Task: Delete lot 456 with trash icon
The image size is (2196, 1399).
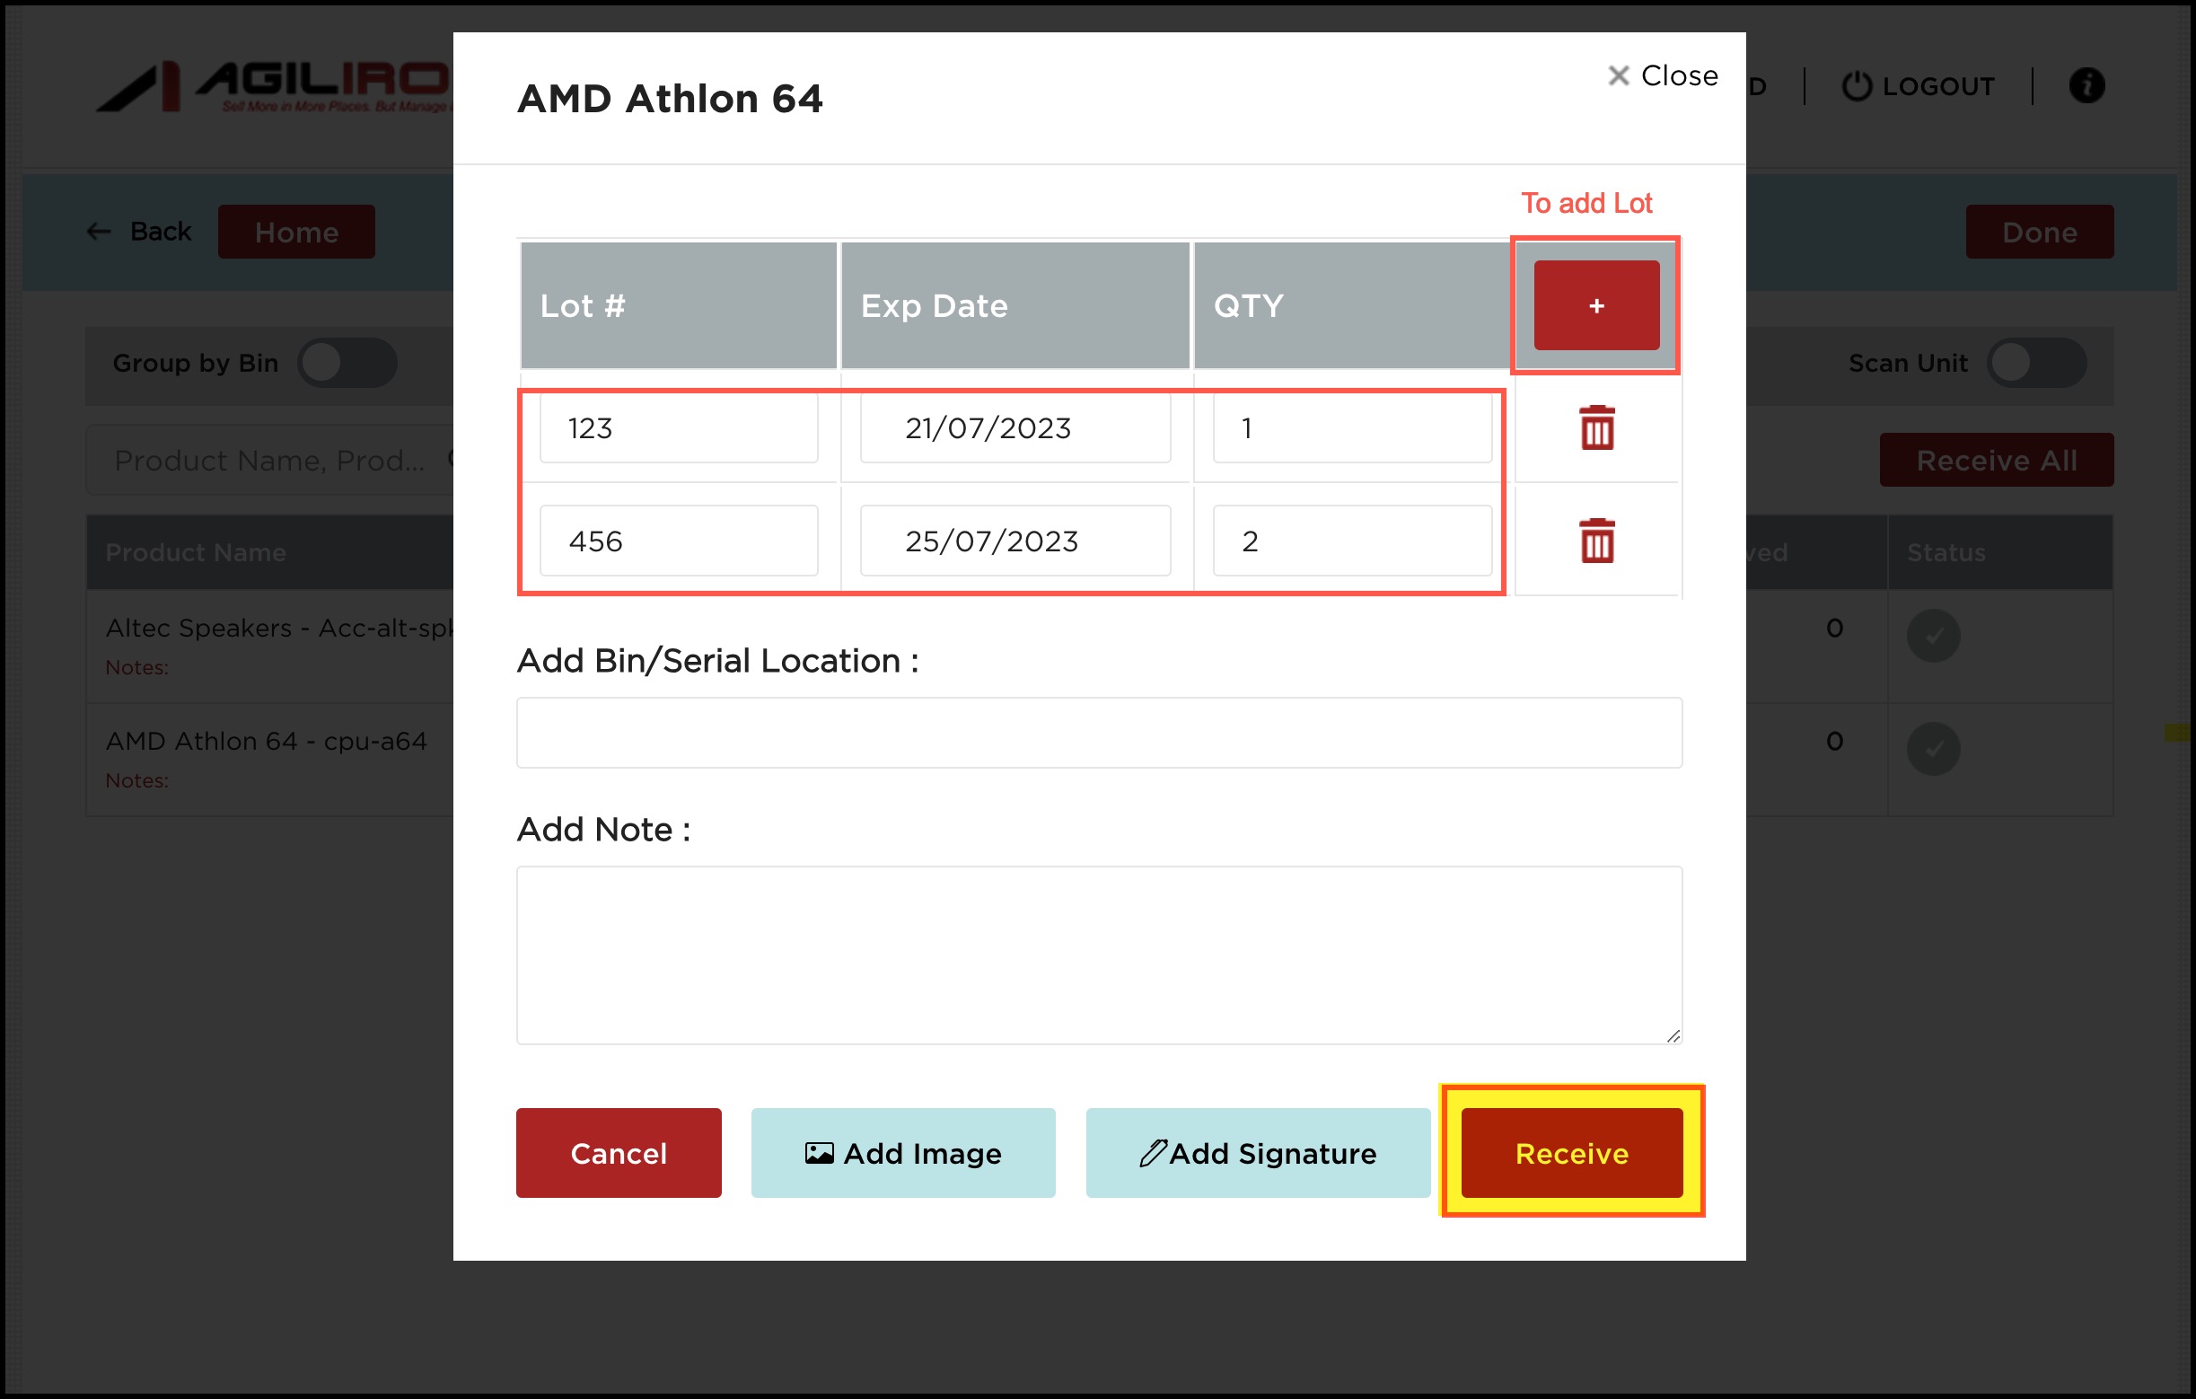Action: click(x=1596, y=541)
